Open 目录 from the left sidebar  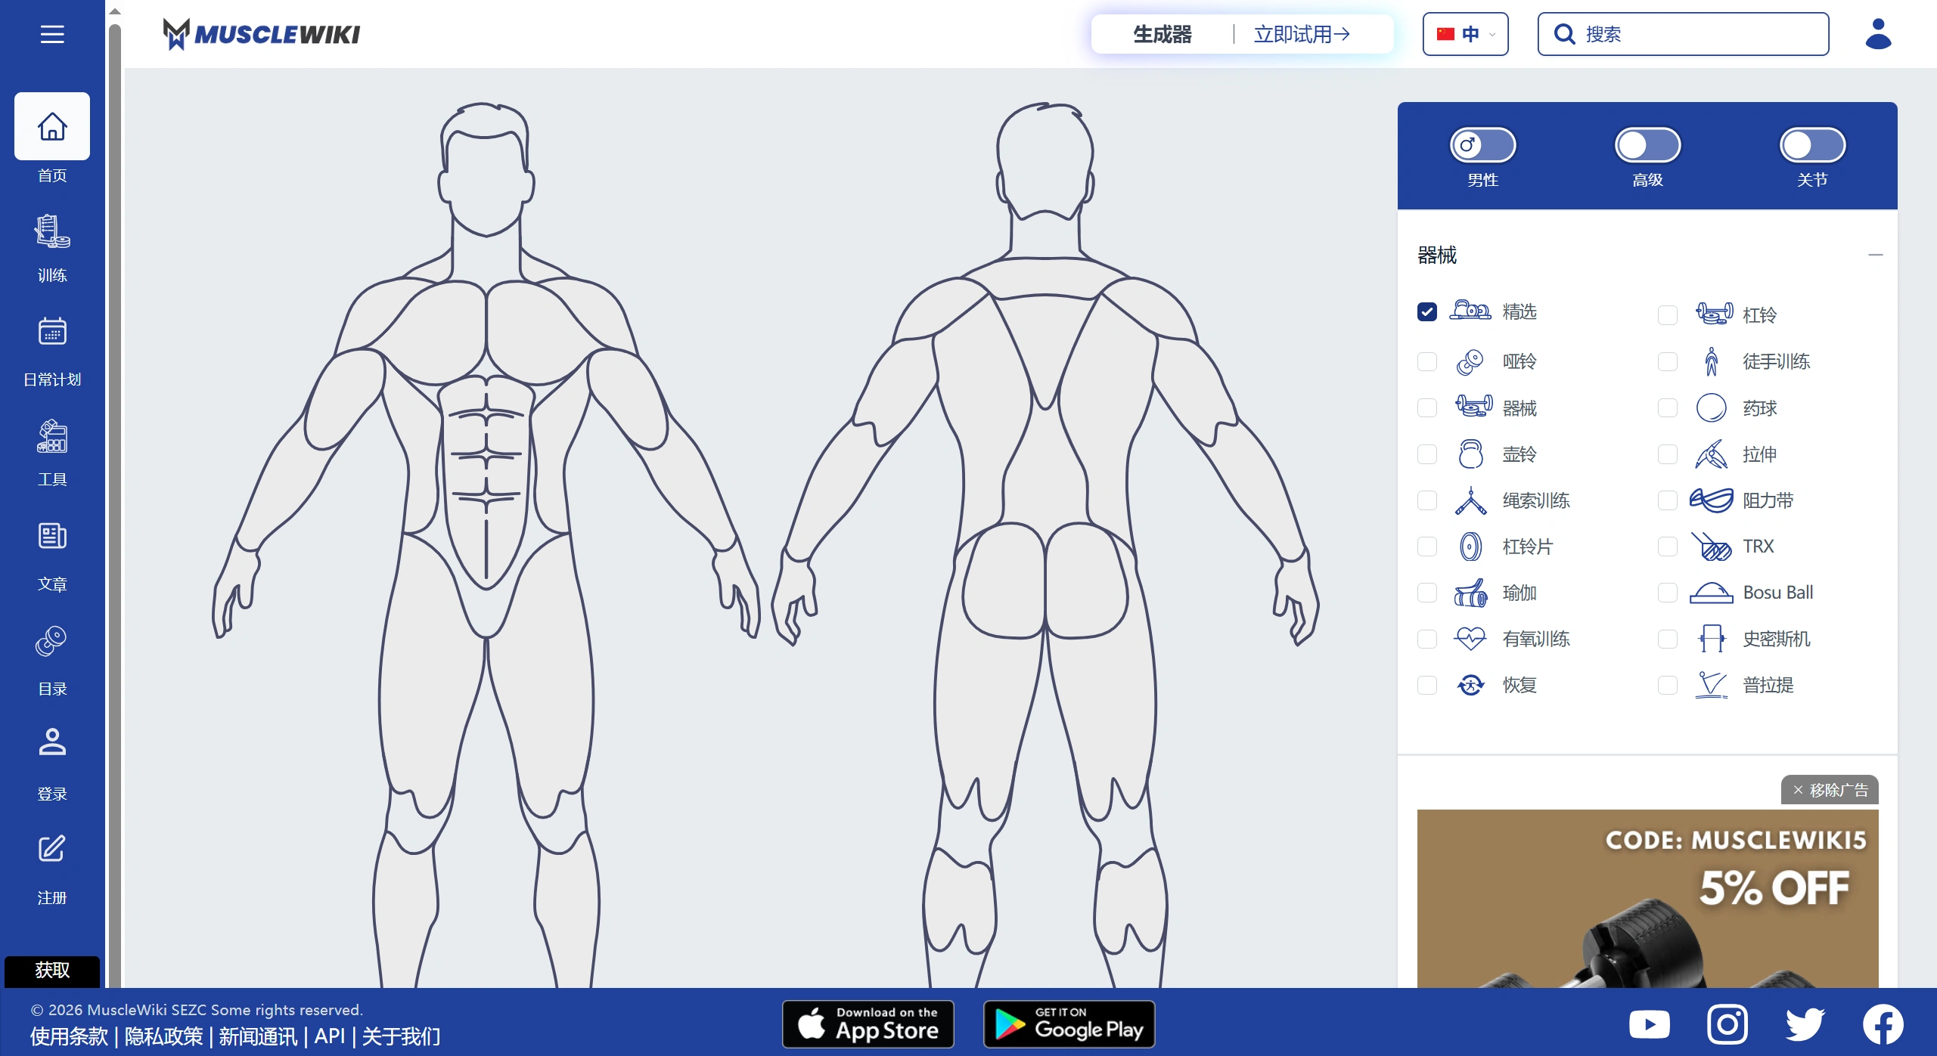(51, 641)
